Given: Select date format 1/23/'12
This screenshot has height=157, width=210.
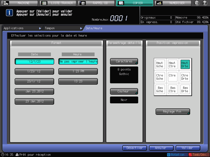Looking at the screenshot, I should (x=35, y=71).
